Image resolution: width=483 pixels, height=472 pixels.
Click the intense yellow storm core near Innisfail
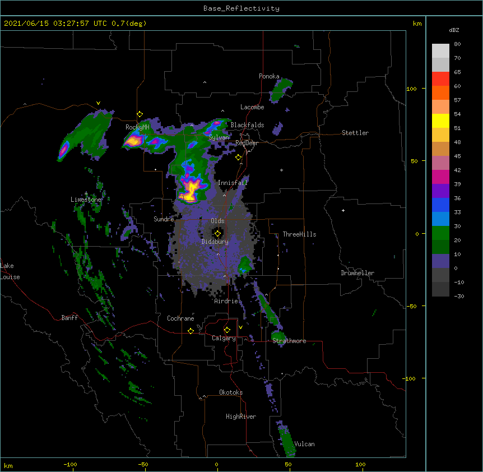pyautogui.click(x=191, y=190)
